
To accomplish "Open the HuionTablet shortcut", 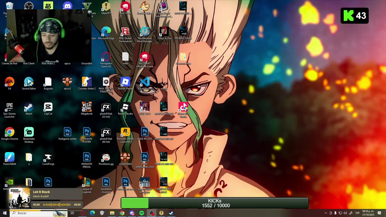I will pos(10,159).
